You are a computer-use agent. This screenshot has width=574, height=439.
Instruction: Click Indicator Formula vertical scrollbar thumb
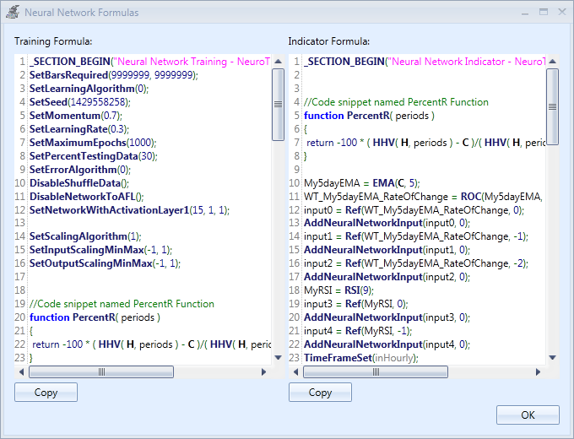pyautogui.click(x=553, y=106)
